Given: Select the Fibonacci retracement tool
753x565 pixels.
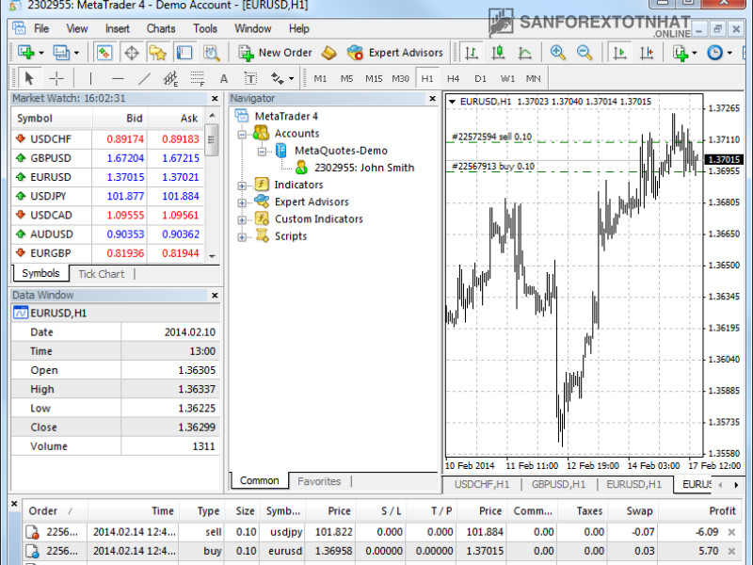Looking at the screenshot, I should [198, 78].
